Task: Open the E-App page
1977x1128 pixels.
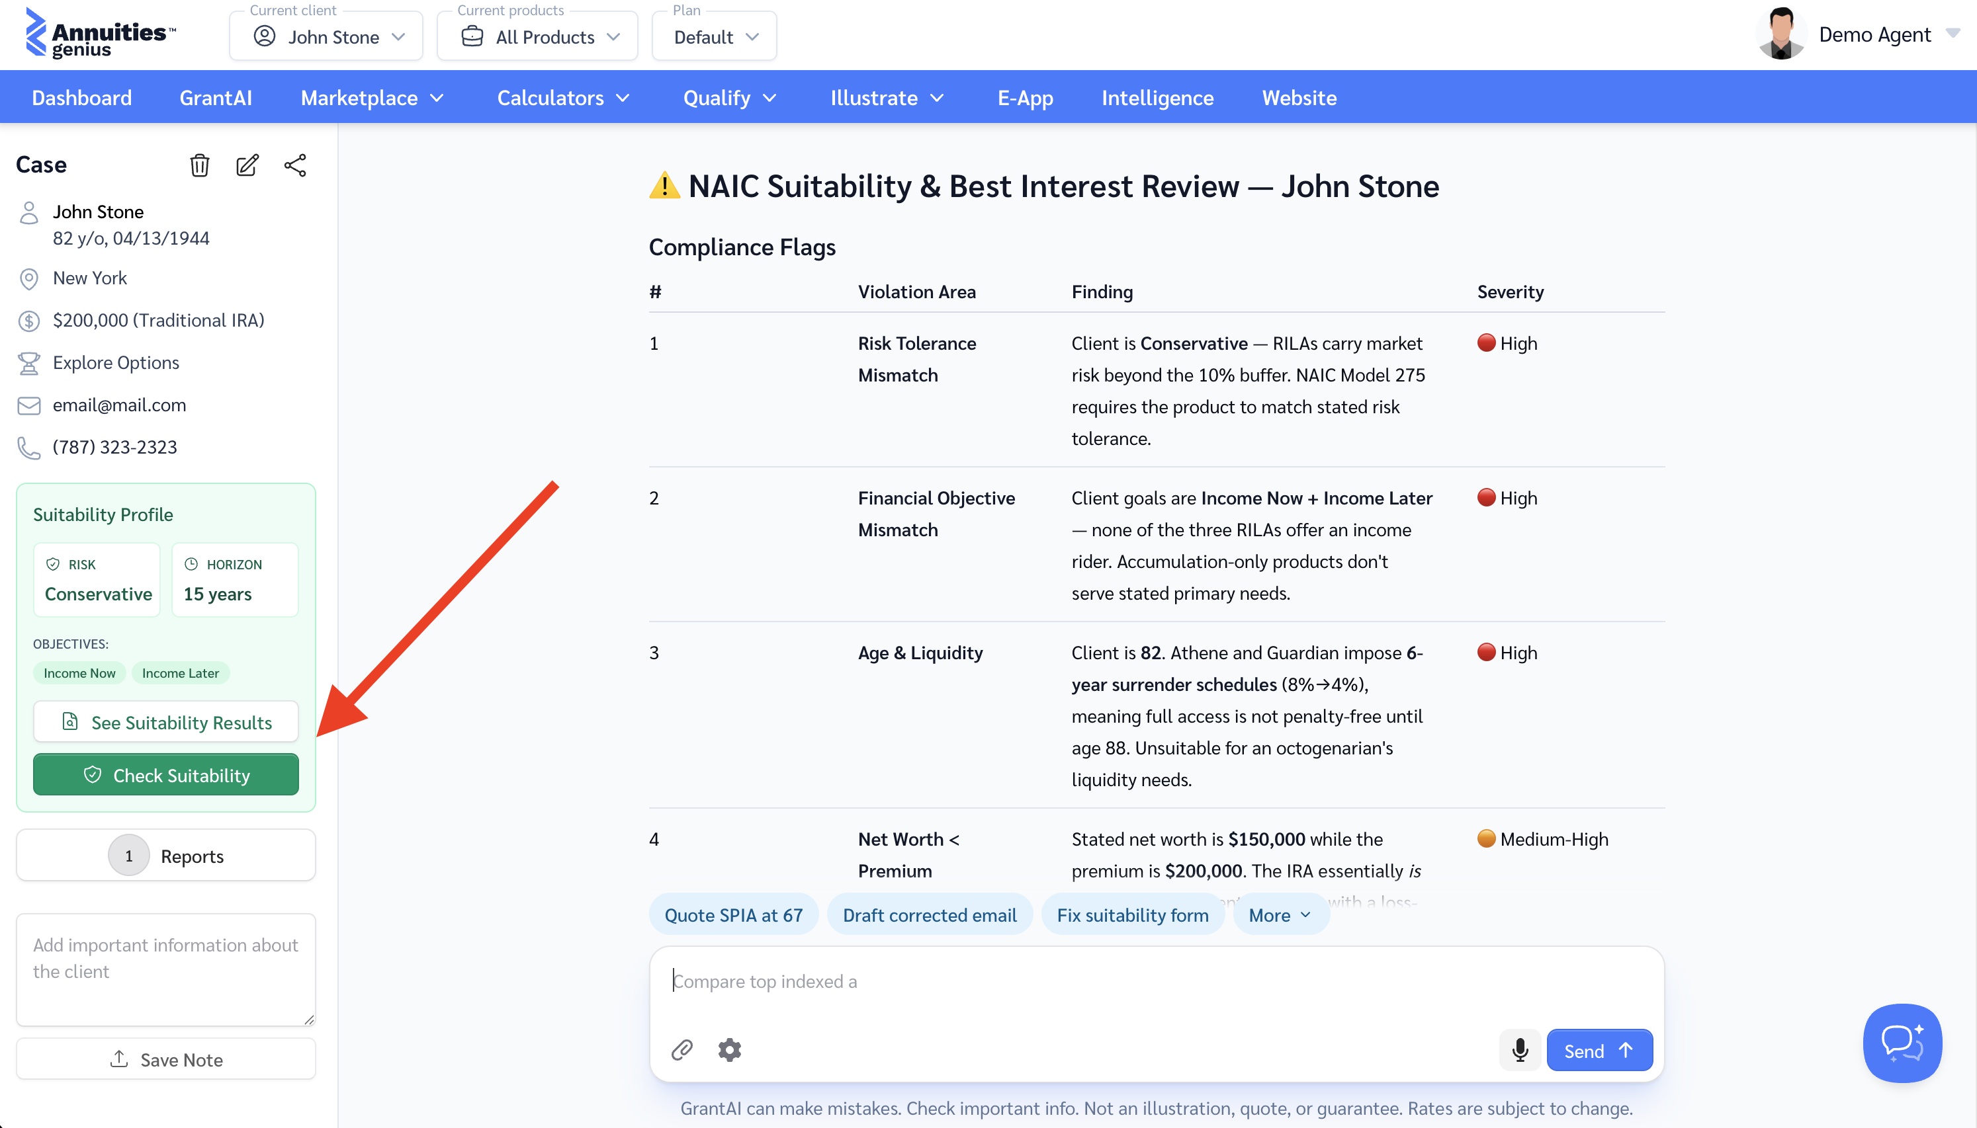Action: point(1024,98)
